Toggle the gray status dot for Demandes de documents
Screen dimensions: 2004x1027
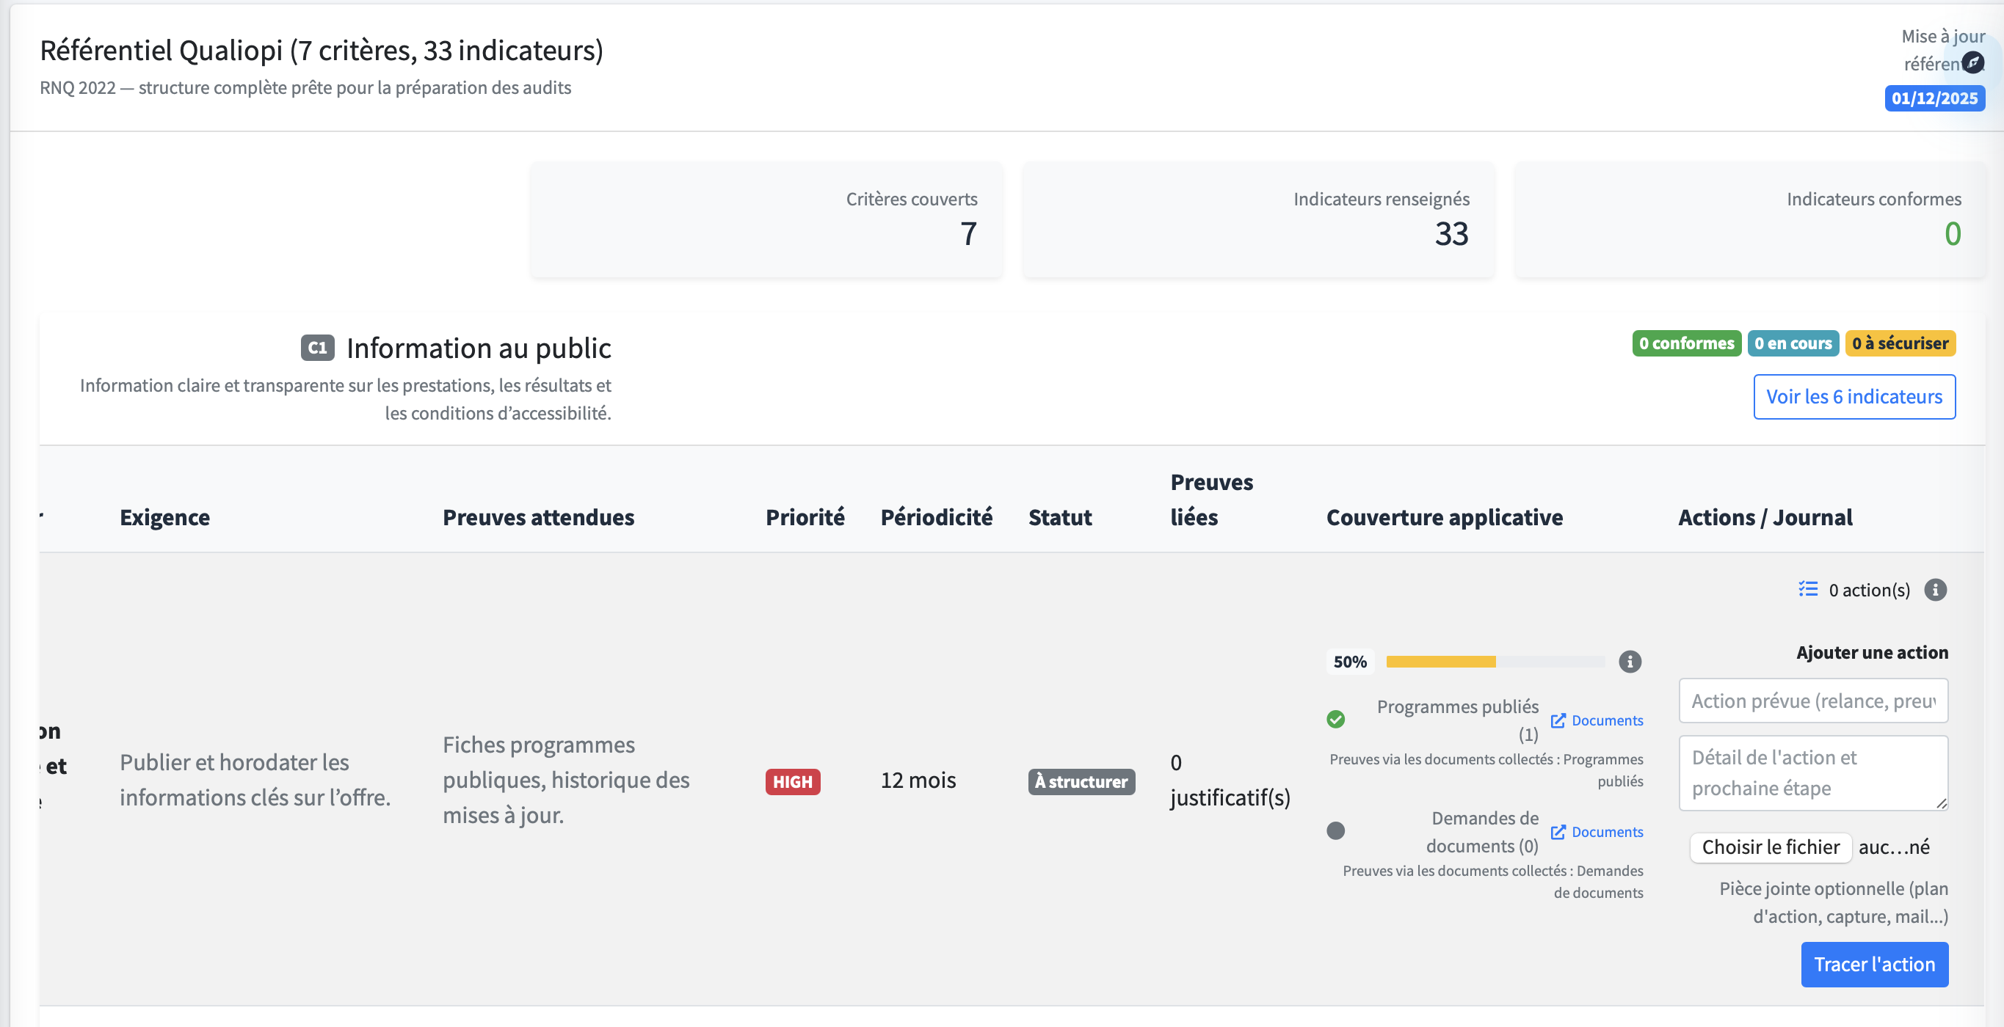(x=1337, y=831)
